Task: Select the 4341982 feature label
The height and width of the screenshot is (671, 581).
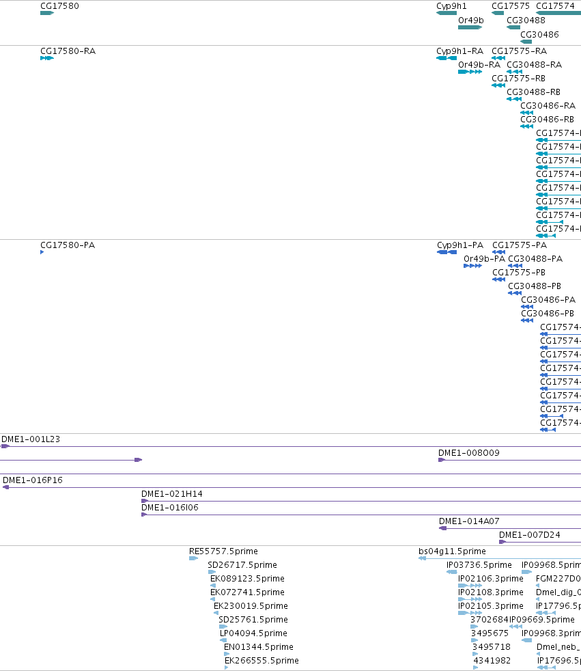Action: 492,661
